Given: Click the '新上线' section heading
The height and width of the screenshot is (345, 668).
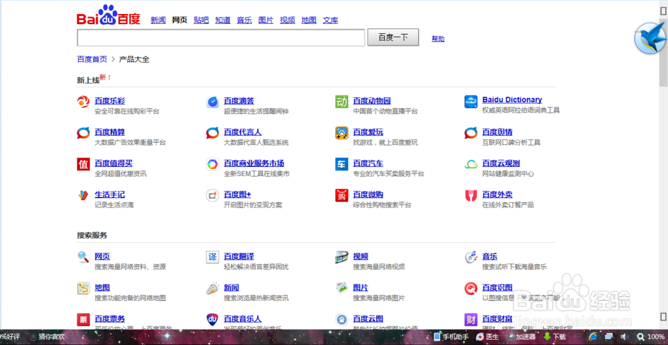Looking at the screenshot, I should coord(88,80).
